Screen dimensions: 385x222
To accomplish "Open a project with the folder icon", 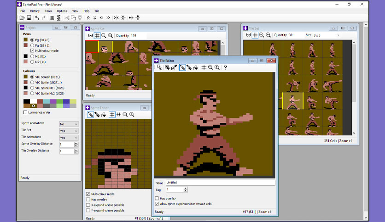I will tap(22, 17).
